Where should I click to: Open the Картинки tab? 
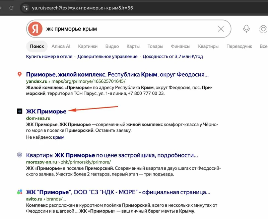(x=88, y=46)
